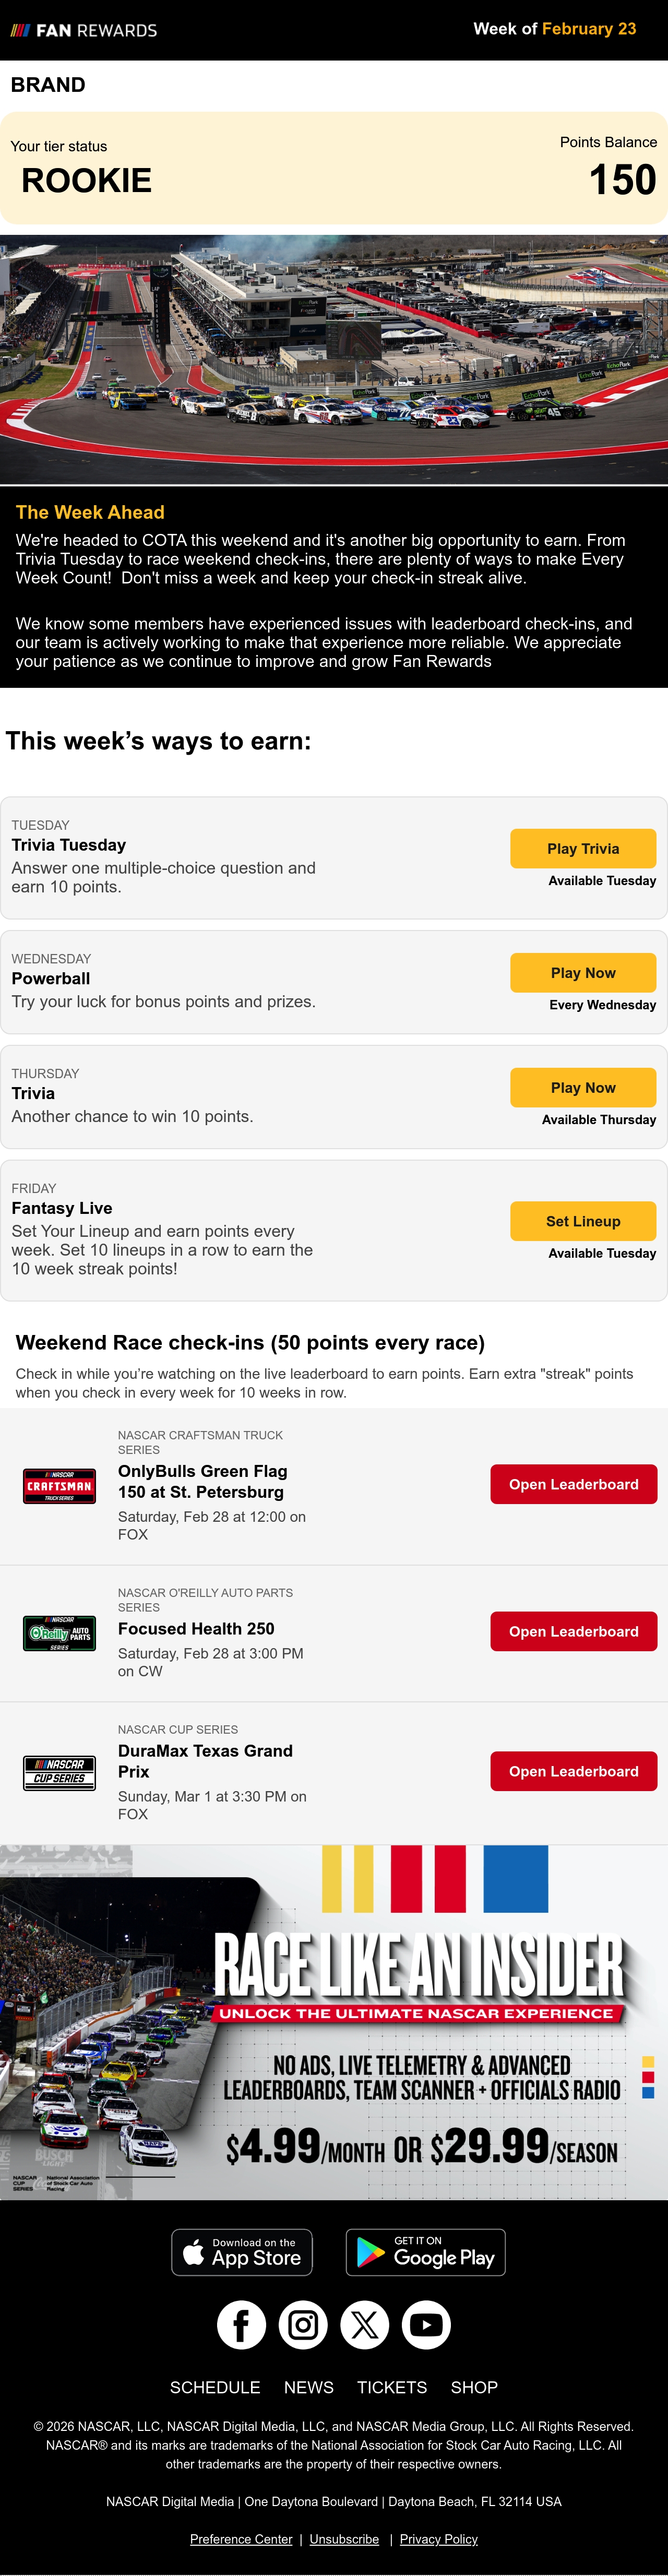Click the NASCAR Craftsman Truck Series logo

tap(60, 1486)
